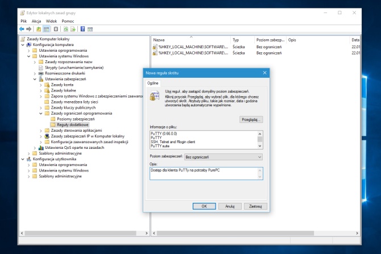Click the Reguły dodatkowe folder icon
The height and width of the screenshot is (254, 381).
(53, 125)
